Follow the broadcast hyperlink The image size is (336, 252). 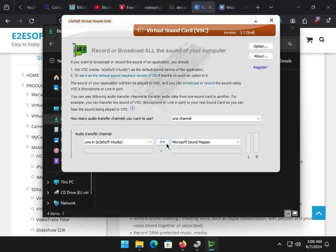point(191,83)
